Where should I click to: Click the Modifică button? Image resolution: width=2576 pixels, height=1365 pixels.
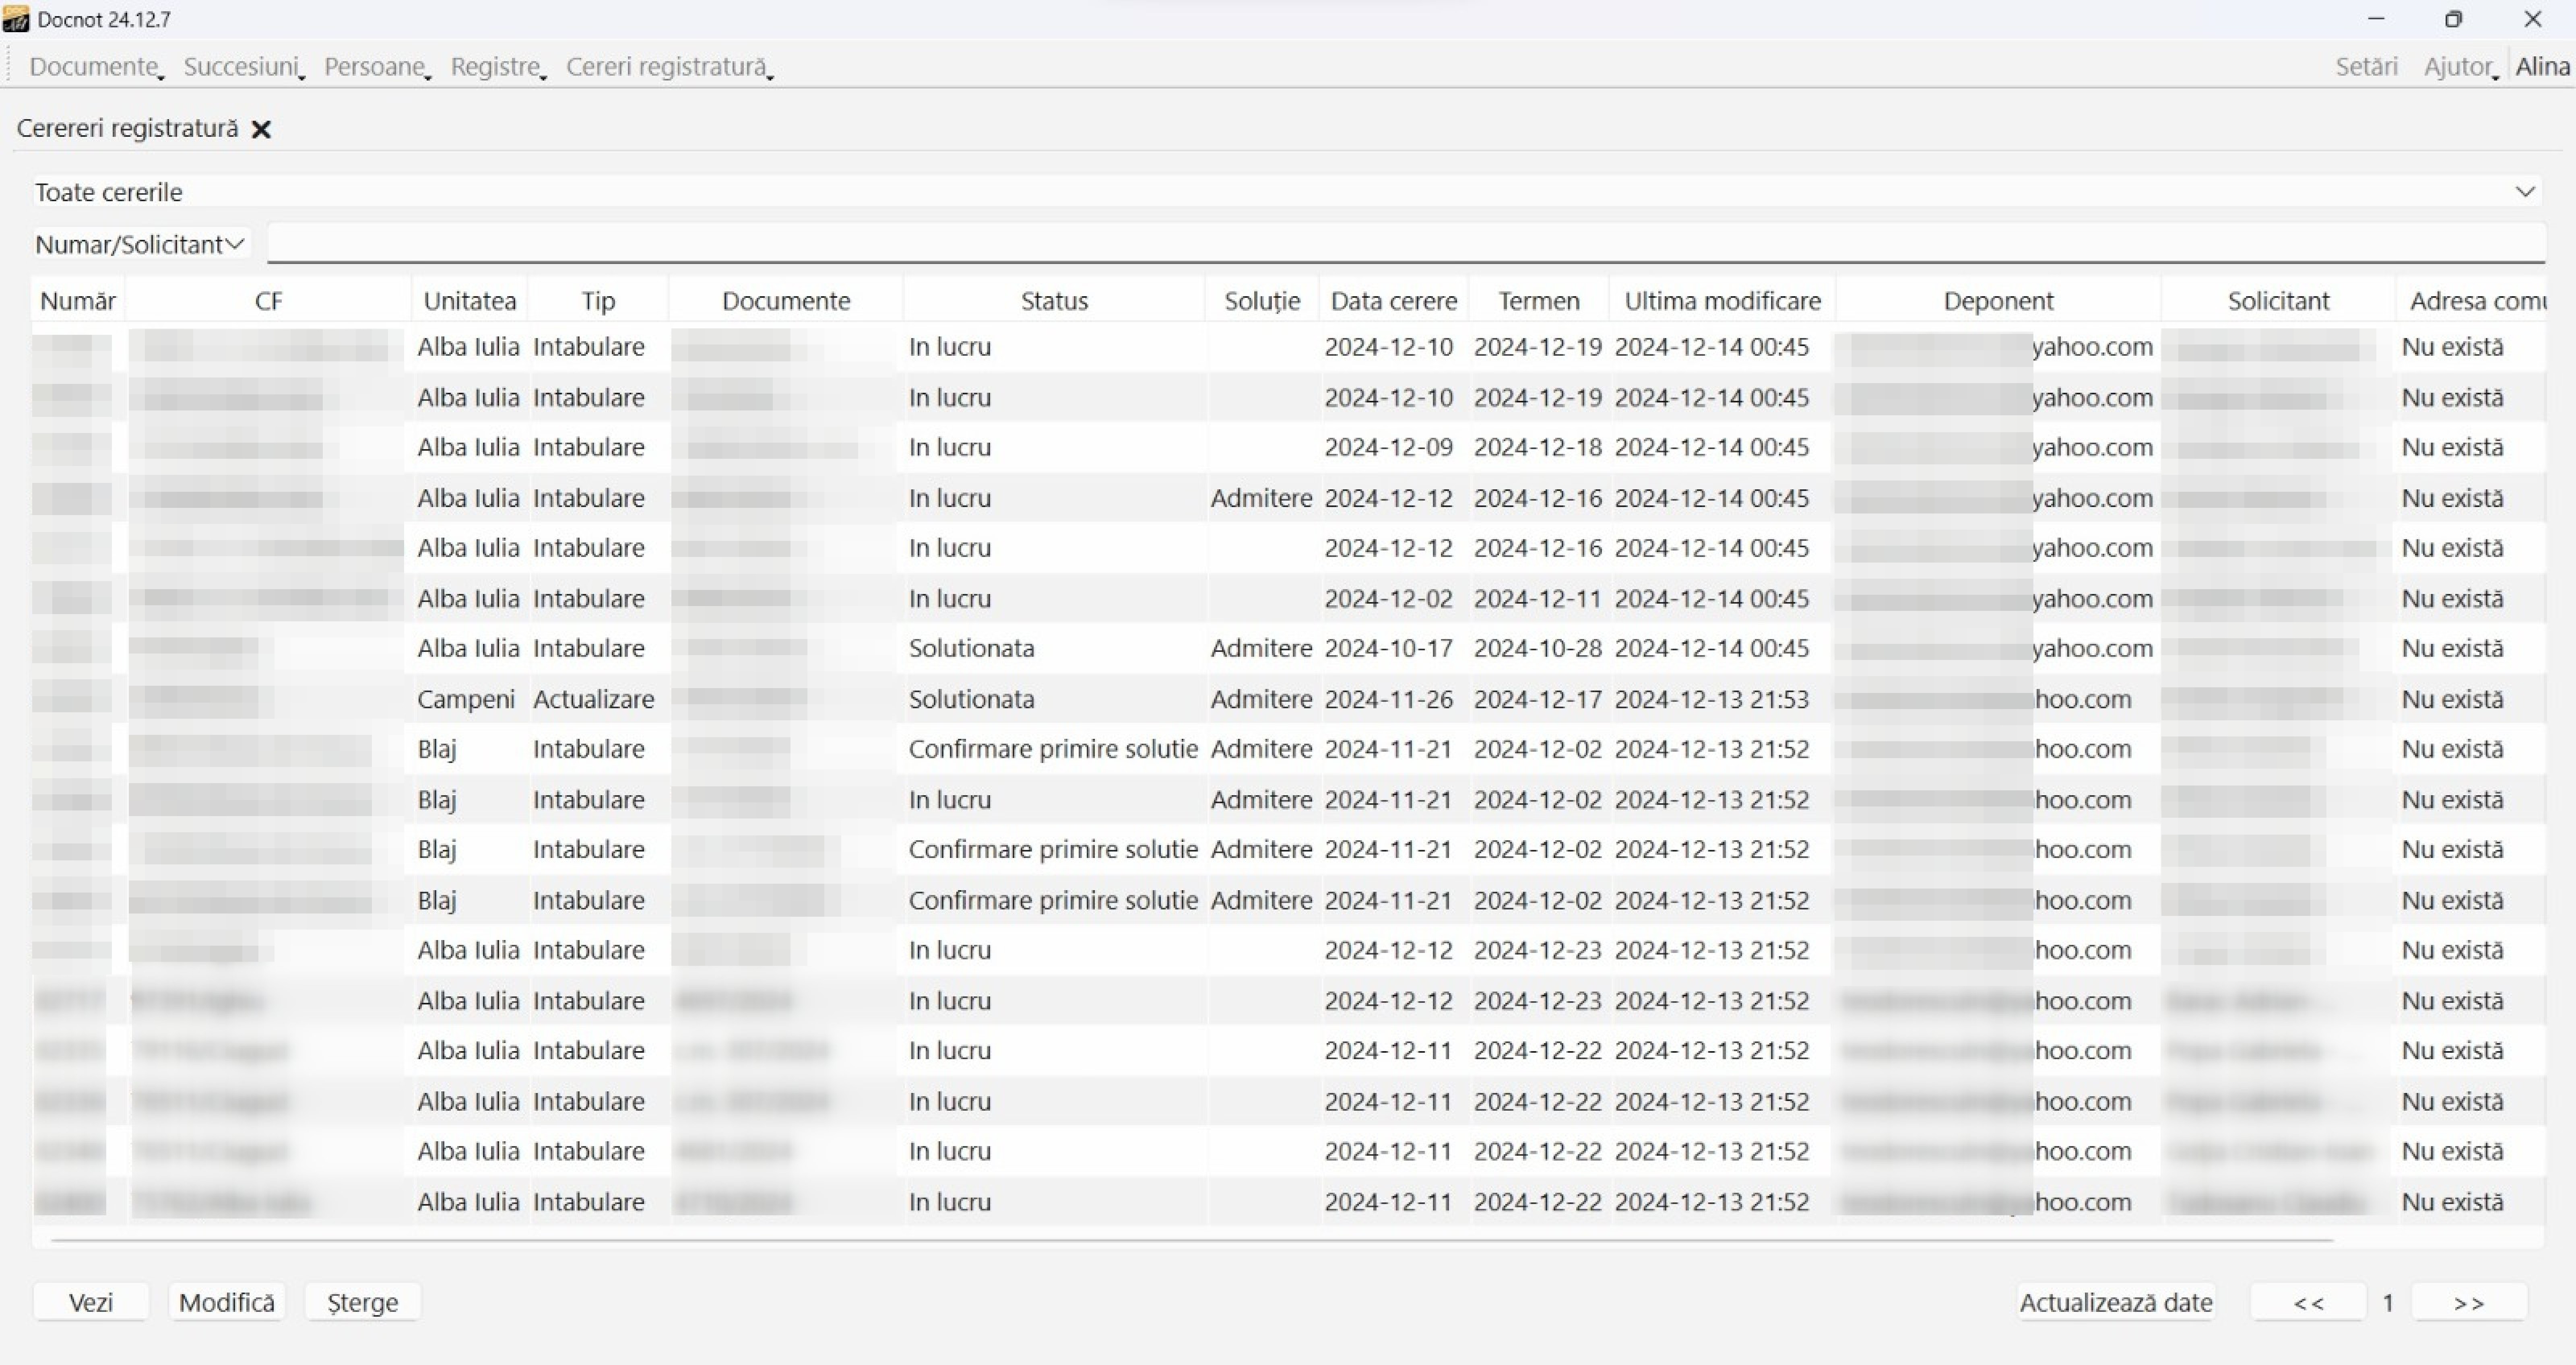point(227,1302)
